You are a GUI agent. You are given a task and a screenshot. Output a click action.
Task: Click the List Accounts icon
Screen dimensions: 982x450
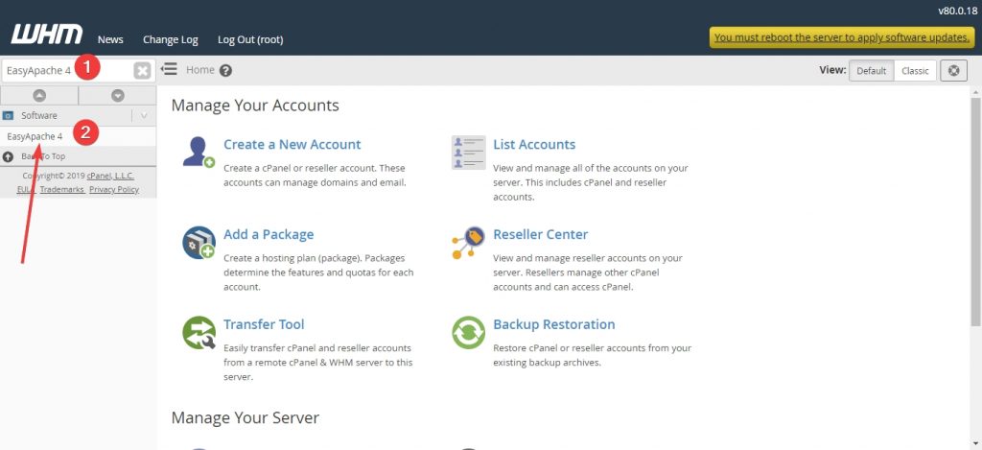tap(468, 153)
